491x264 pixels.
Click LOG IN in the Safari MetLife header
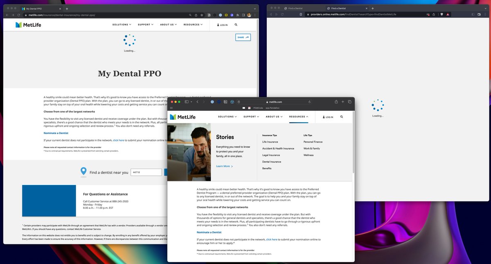[327, 117]
